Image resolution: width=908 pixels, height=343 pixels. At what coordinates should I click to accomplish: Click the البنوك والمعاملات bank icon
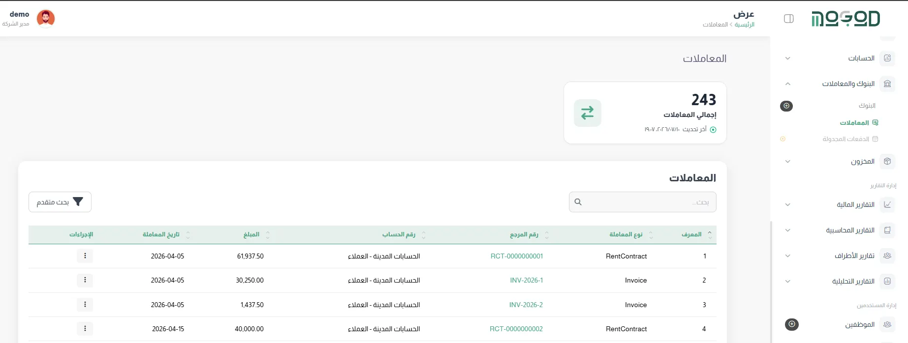click(887, 84)
